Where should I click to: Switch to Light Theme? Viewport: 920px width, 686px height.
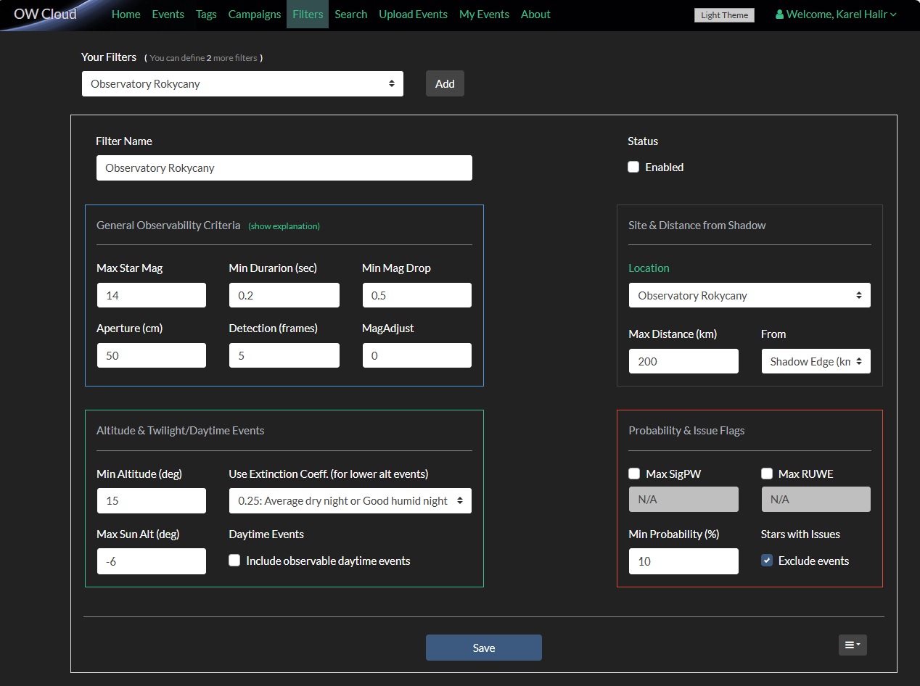coord(724,15)
